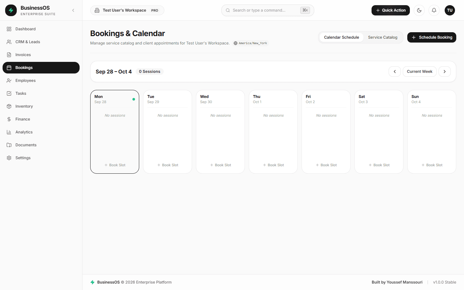This screenshot has width=464, height=290.
Task: Click the 0 Sessions badge
Action: click(150, 72)
